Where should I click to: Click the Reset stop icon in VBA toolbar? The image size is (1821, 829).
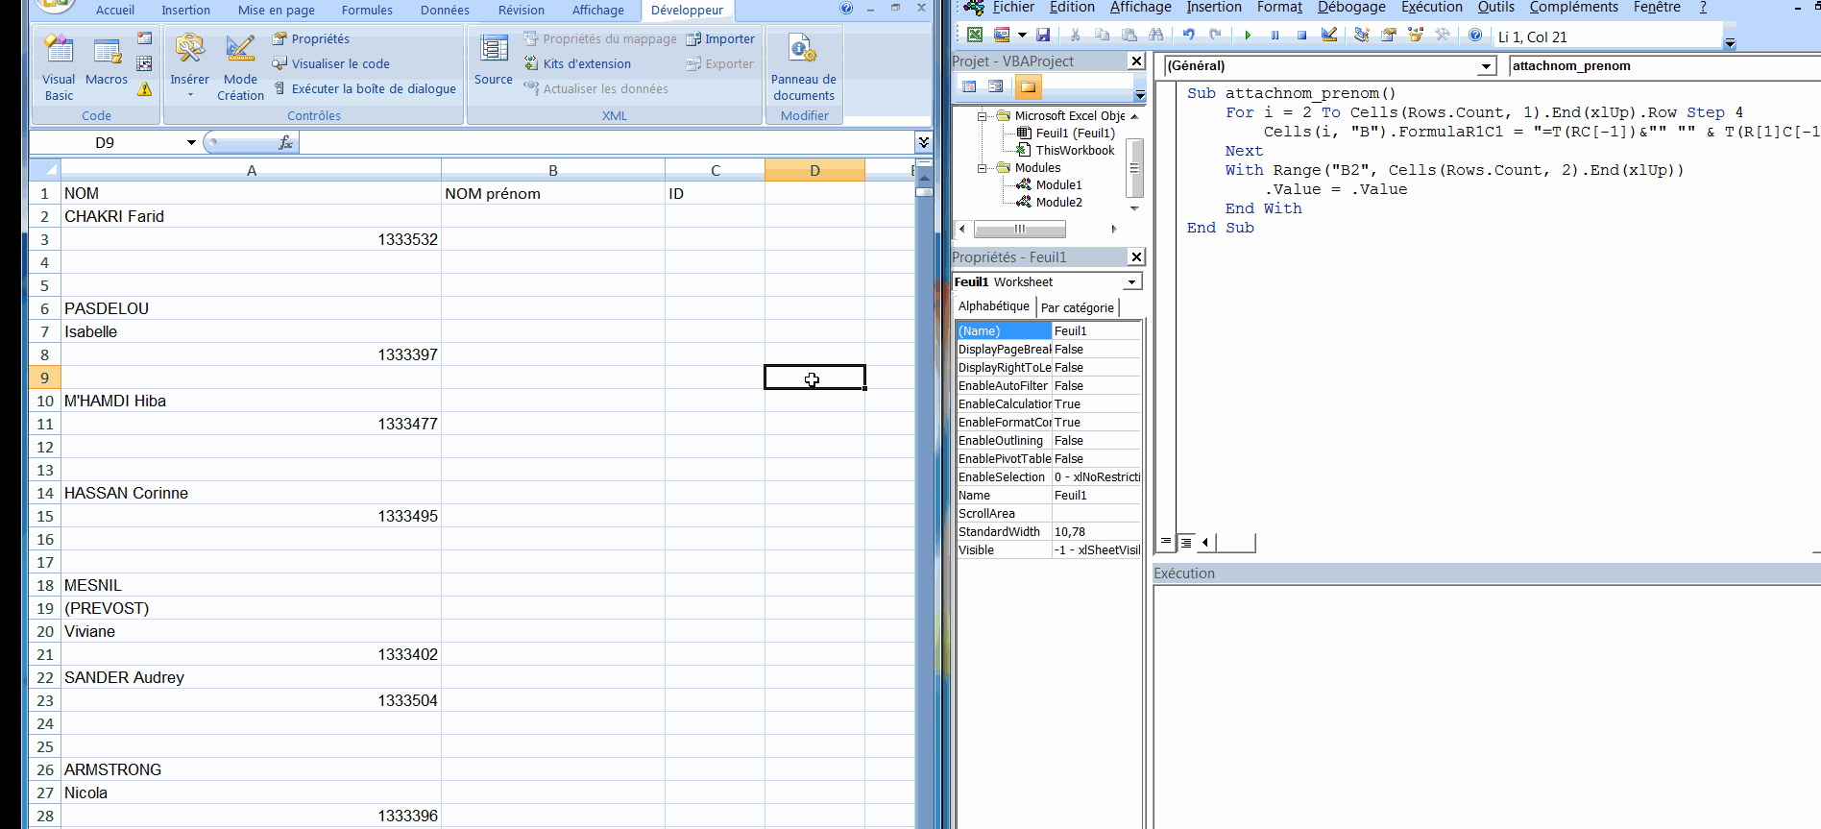1301,35
